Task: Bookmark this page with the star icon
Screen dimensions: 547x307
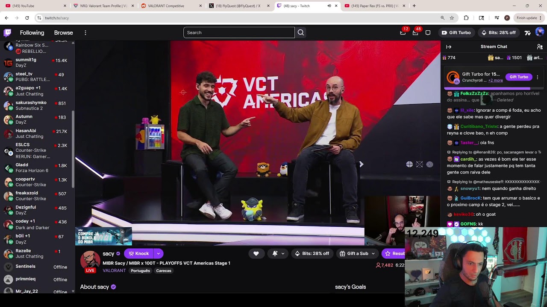Action: point(452,18)
